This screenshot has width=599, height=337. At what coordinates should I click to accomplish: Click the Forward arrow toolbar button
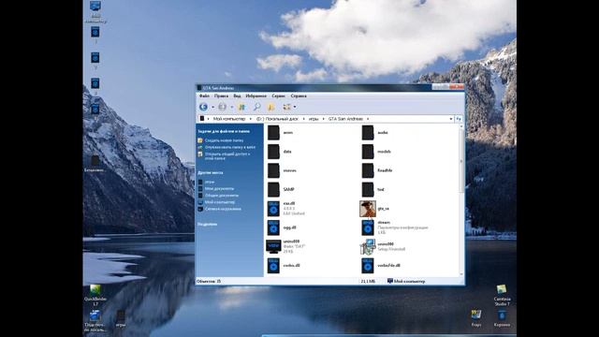(x=223, y=107)
